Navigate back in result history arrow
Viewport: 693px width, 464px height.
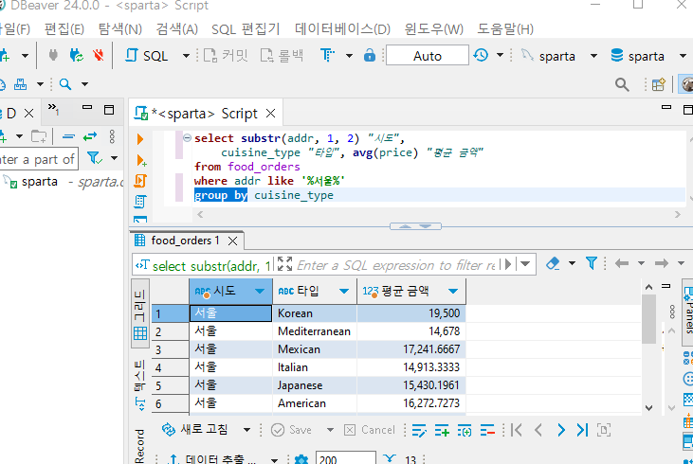point(621,263)
